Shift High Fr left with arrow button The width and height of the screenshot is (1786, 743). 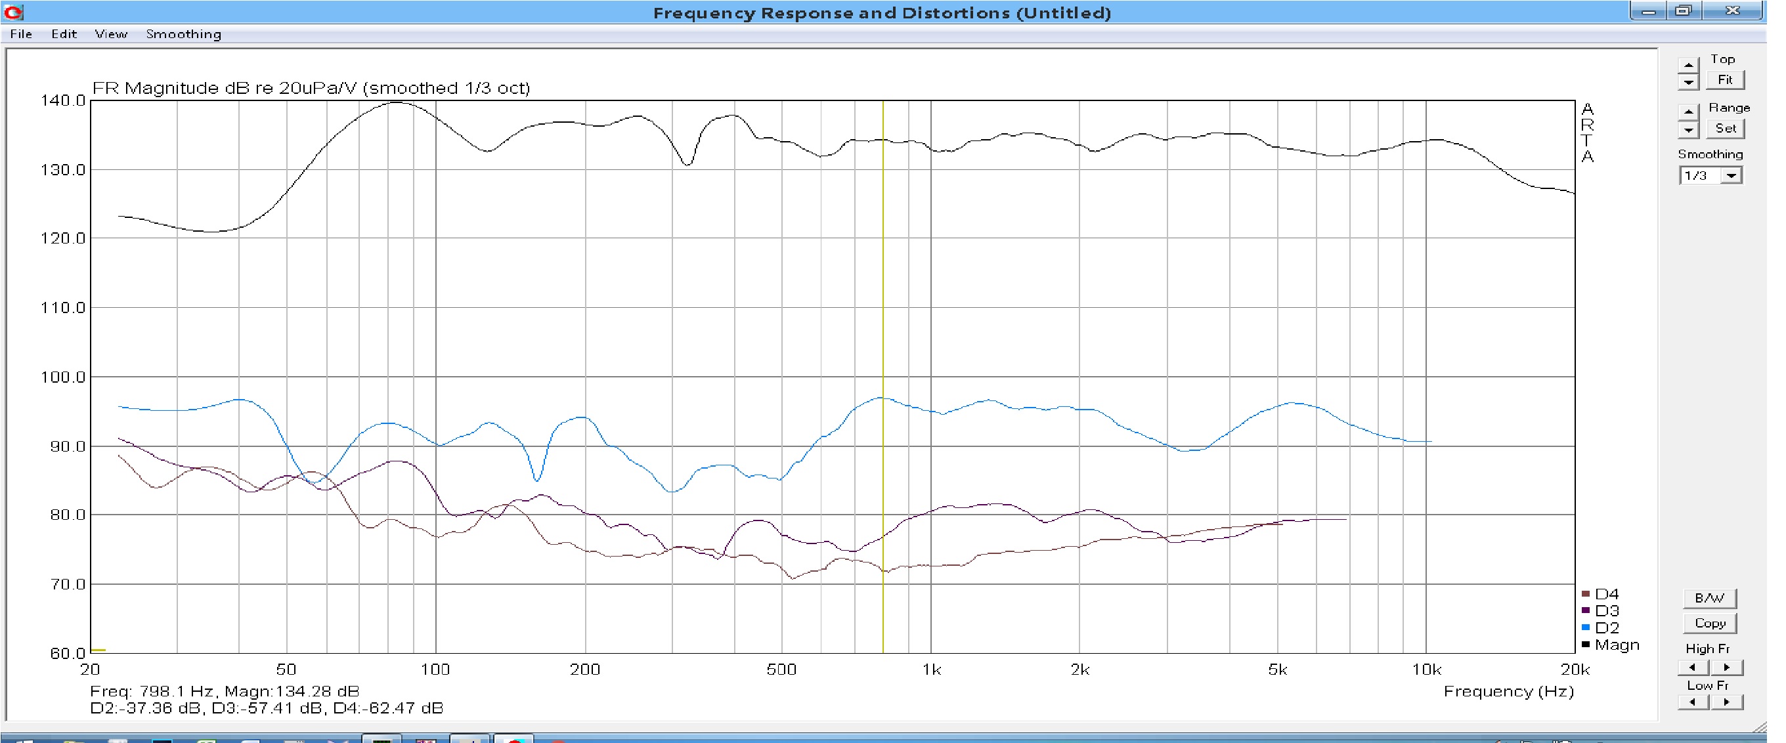[1693, 668]
